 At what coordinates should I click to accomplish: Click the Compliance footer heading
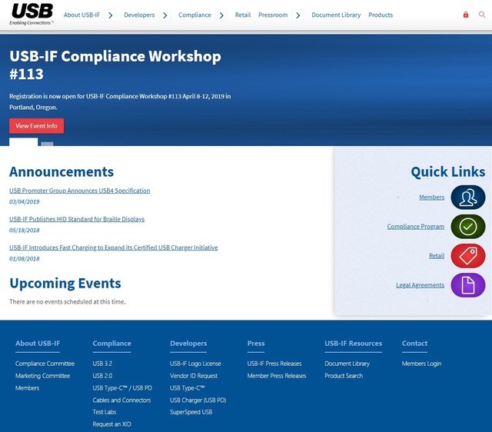click(111, 343)
